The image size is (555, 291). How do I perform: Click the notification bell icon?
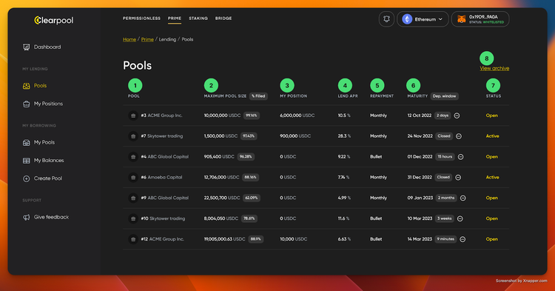coord(386,19)
